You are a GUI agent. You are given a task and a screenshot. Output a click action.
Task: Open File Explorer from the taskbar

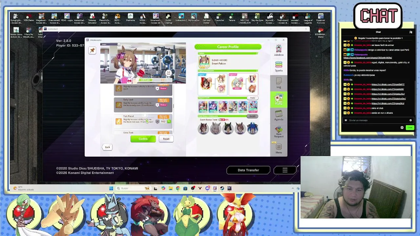click(x=171, y=188)
